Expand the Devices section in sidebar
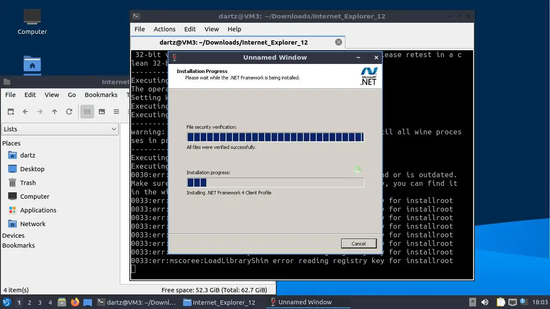 (x=13, y=236)
